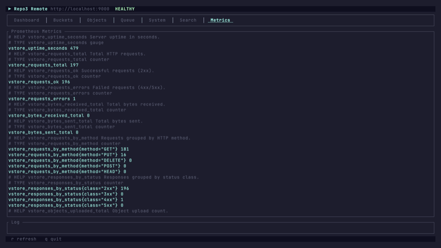The image size is (441, 248).
Task: Click the TYPE vstore_bytes_received_total counter line
Action: tap(67, 110)
